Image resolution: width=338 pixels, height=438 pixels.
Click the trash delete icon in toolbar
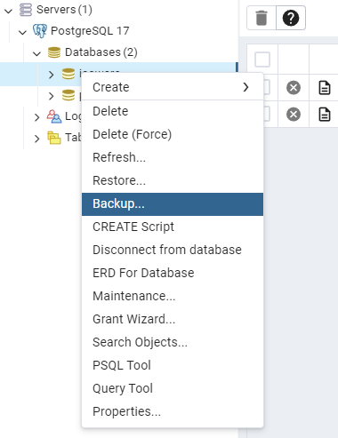(x=262, y=18)
